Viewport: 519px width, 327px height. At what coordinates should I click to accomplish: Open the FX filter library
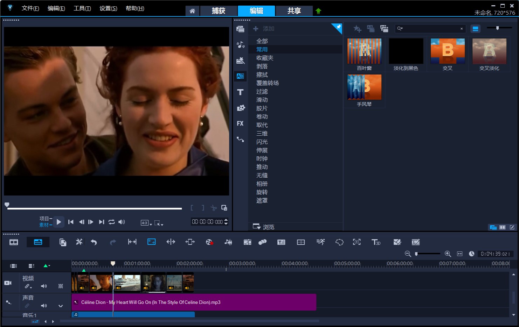click(x=240, y=123)
